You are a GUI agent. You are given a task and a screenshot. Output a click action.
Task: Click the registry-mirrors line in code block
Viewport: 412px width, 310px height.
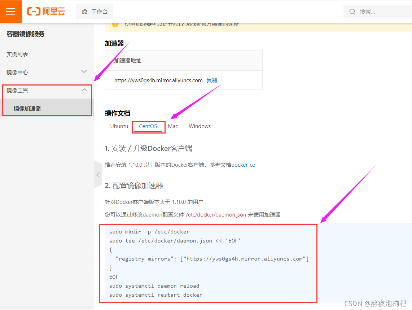click(x=212, y=259)
